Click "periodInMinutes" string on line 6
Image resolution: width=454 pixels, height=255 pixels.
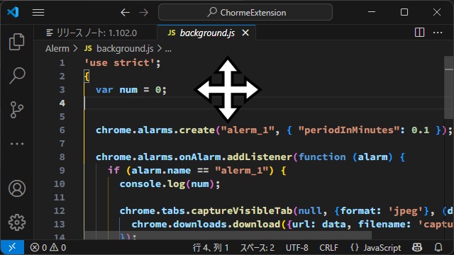[x=348, y=130]
